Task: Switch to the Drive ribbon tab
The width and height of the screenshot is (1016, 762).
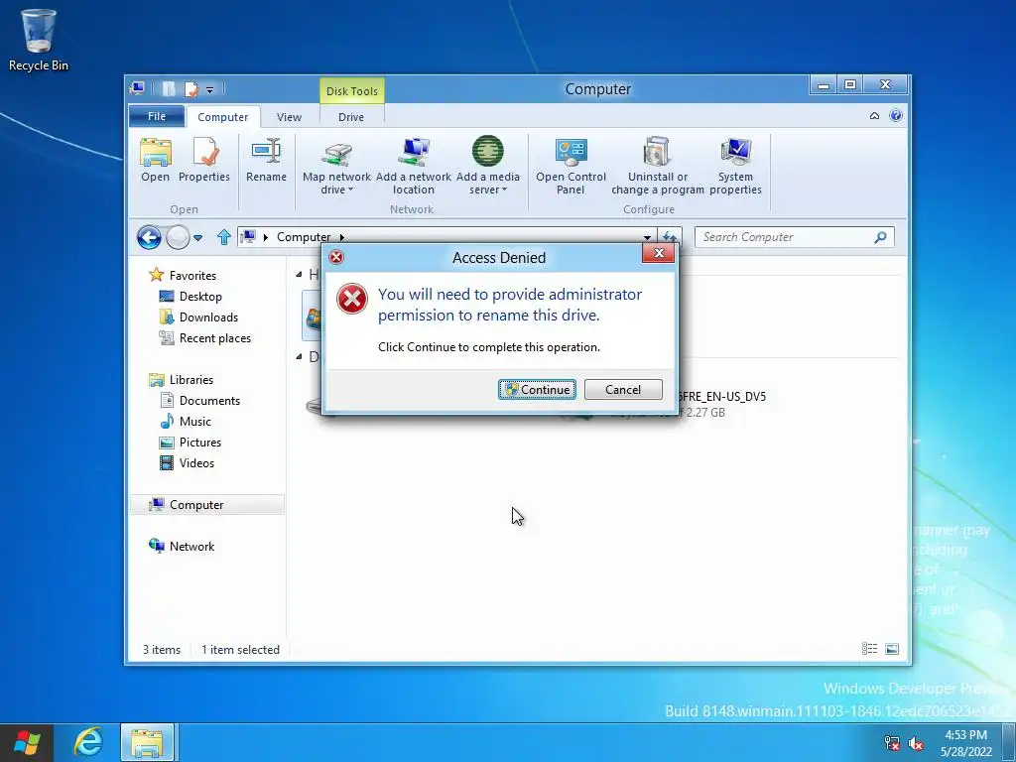Action: point(351,117)
